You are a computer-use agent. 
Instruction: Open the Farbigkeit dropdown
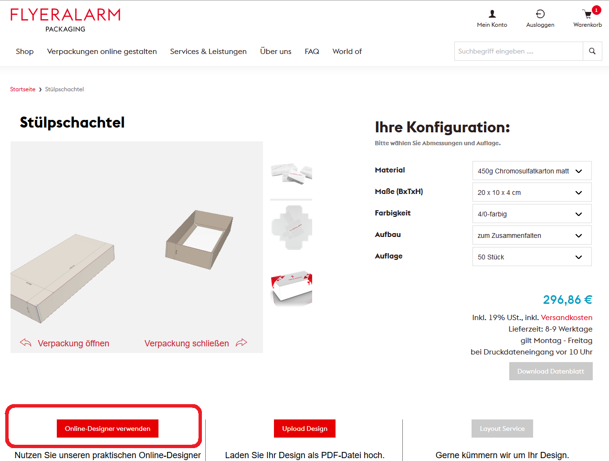click(x=532, y=214)
